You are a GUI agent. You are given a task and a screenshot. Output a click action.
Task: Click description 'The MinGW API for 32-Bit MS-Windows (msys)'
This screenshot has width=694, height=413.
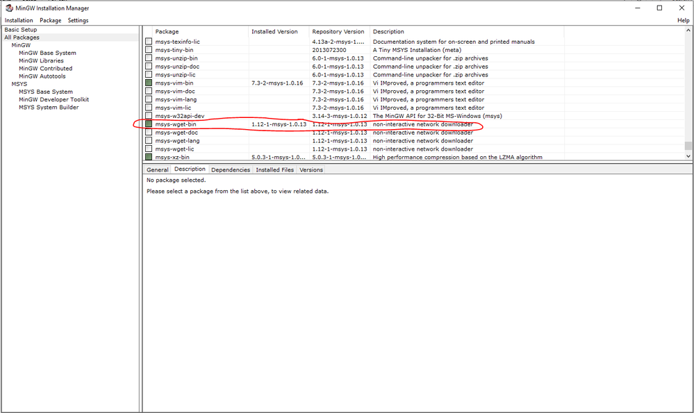tap(437, 117)
